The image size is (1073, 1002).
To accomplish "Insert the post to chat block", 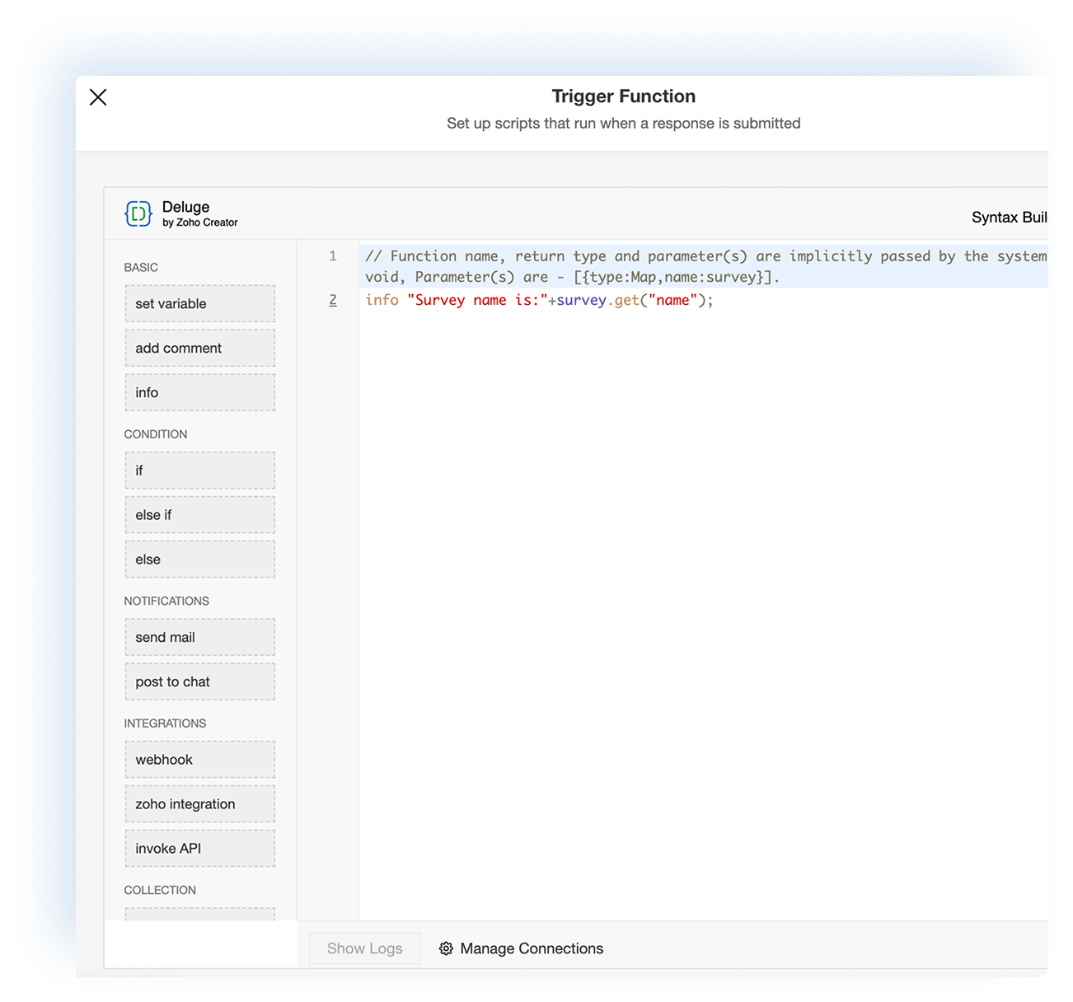I will 199,681.
